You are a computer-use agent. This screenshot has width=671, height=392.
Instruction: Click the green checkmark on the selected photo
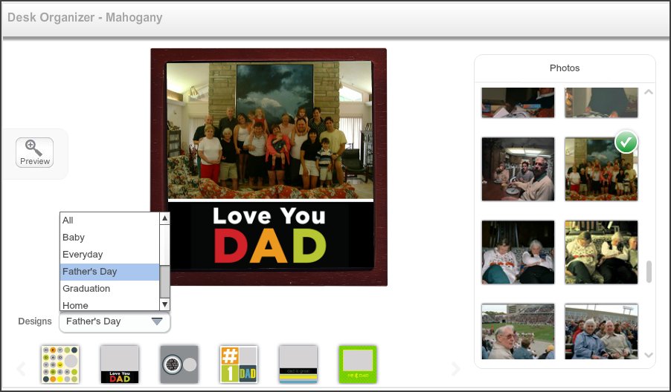626,142
